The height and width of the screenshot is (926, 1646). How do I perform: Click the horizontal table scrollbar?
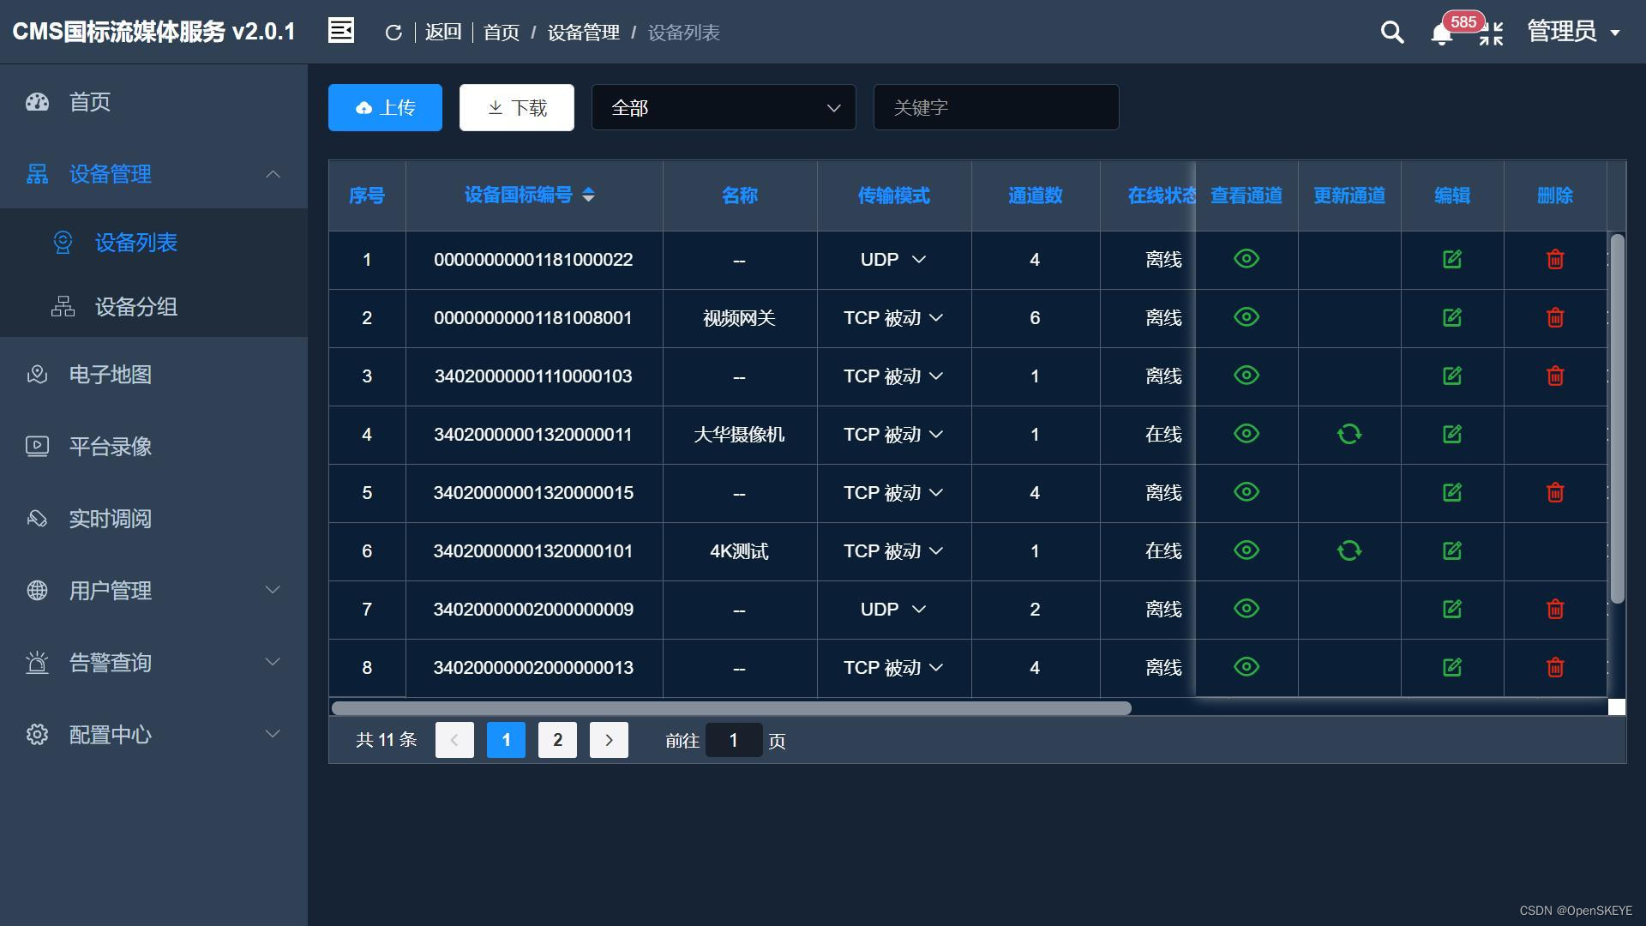[730, 708]
